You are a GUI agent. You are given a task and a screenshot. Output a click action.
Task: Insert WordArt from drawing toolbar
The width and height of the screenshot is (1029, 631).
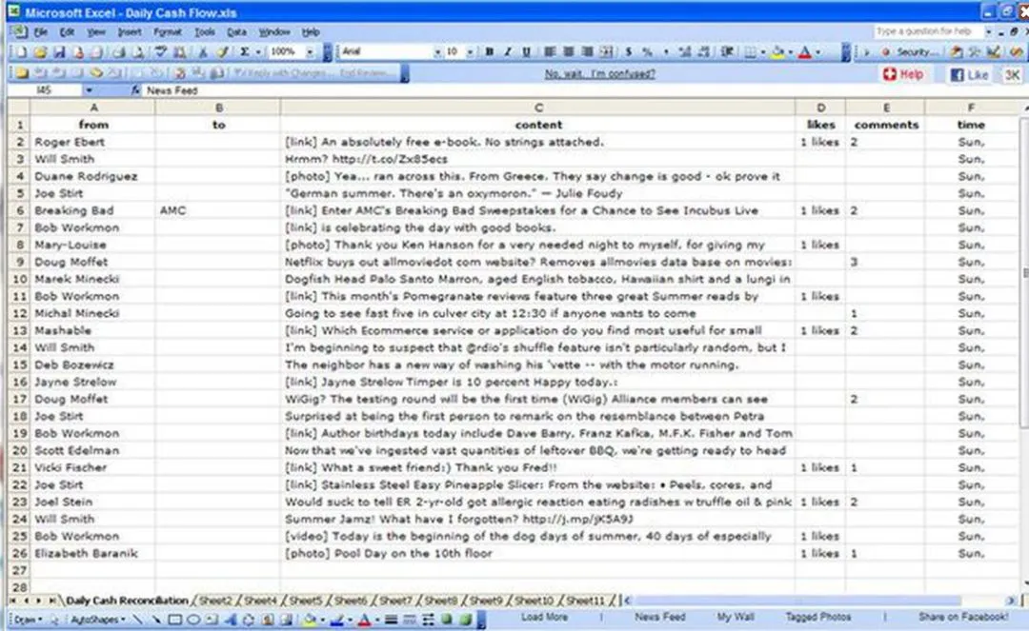(x=231, y=620)
